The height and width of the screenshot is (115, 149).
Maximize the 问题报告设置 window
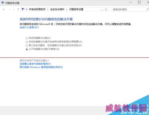pyautogui.click(x=139, y=2)
